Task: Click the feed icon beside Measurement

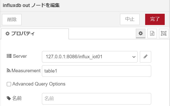Action: (x=9, y=70)
